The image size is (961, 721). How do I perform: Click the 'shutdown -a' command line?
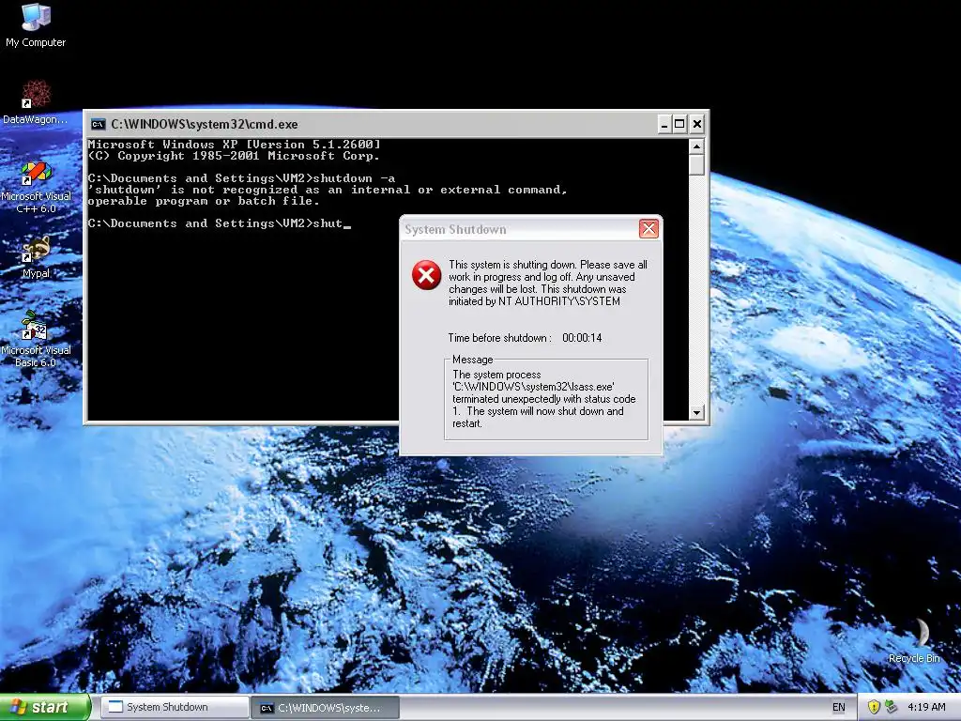click(x=241, y=178)
